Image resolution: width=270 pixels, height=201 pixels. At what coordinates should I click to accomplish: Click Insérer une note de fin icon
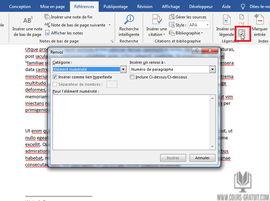coord(48,17)
